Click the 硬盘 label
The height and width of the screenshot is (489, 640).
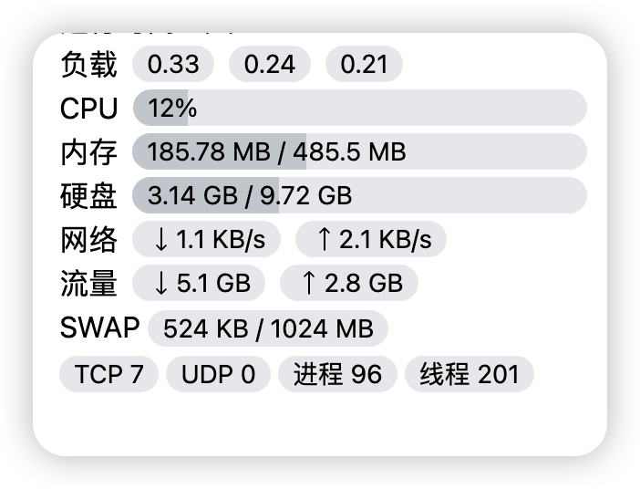click(89, 195)
